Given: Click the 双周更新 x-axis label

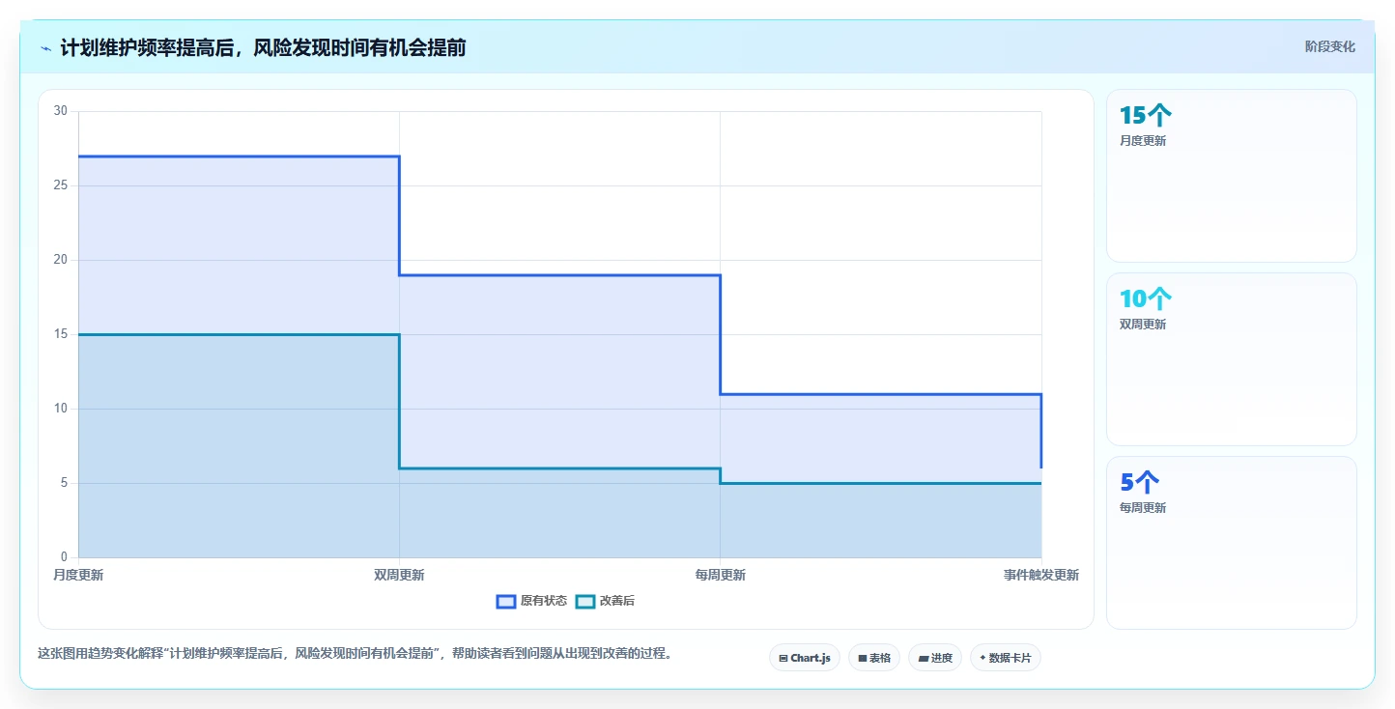Looking at the screenshot, I should 399,575.
